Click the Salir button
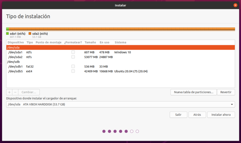Image resolution: width=241 pixels, height=143 pixels. coord(178,115)
